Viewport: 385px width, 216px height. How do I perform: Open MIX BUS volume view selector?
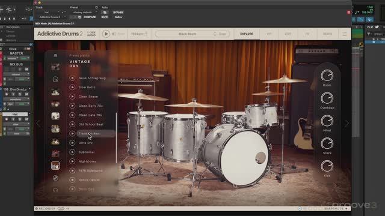pos(16,74)
